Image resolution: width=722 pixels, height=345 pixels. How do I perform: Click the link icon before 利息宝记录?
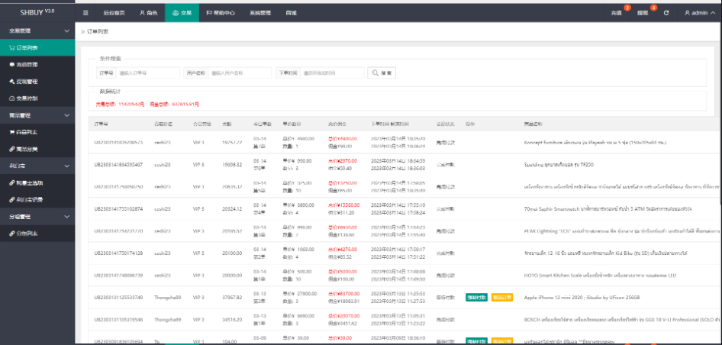(12, 199)
